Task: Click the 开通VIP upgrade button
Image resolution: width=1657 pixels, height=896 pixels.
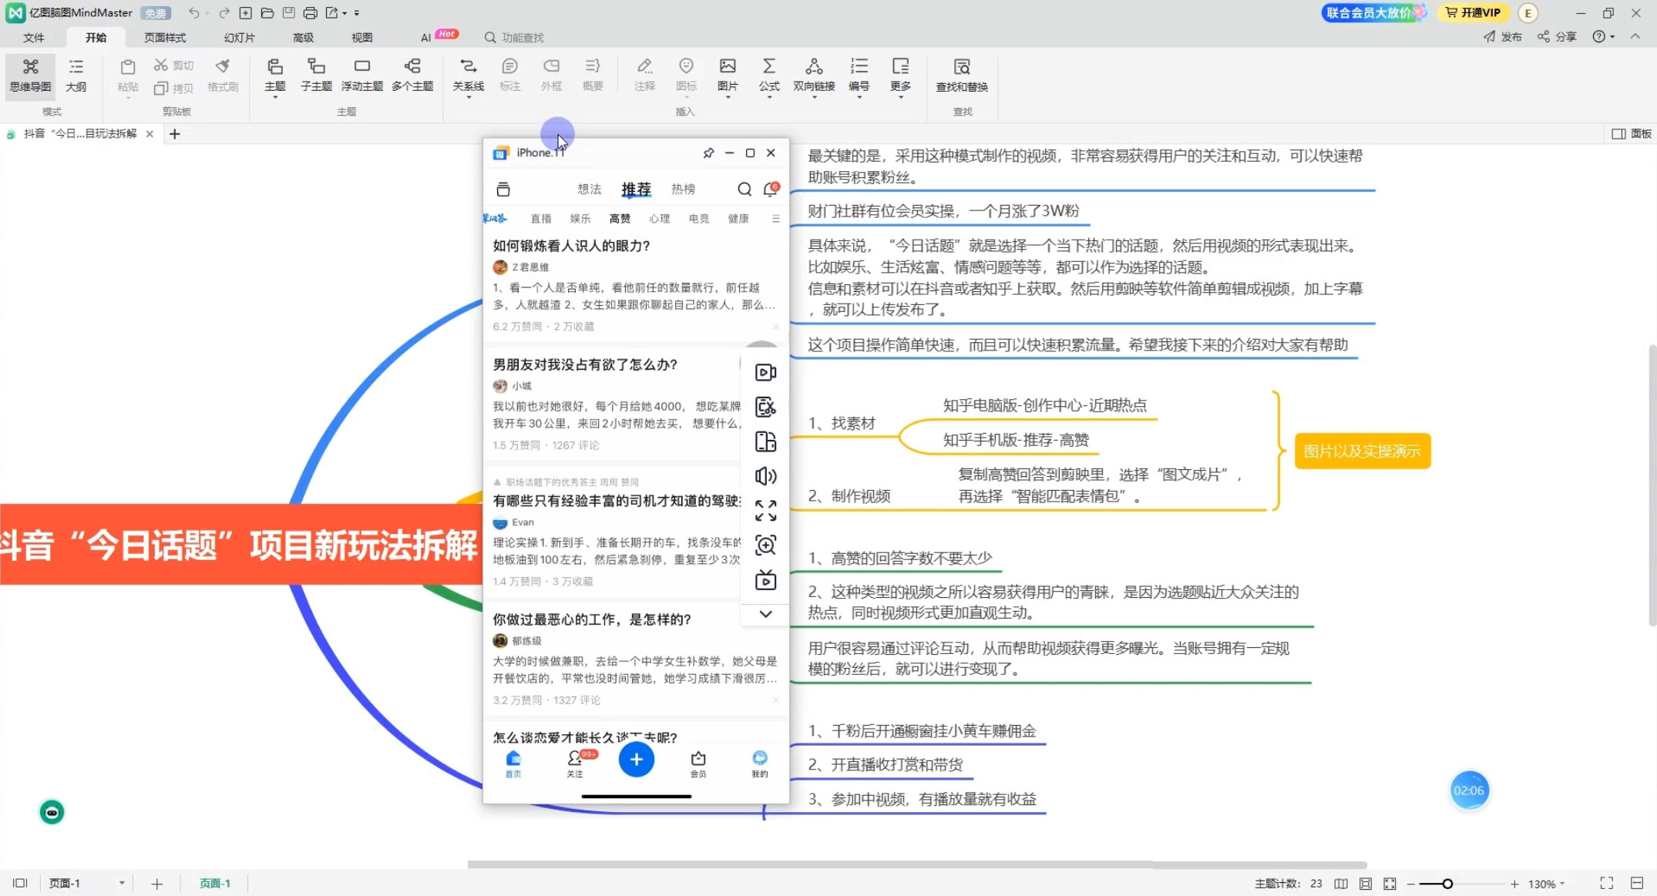Action: coord(1473,12)
